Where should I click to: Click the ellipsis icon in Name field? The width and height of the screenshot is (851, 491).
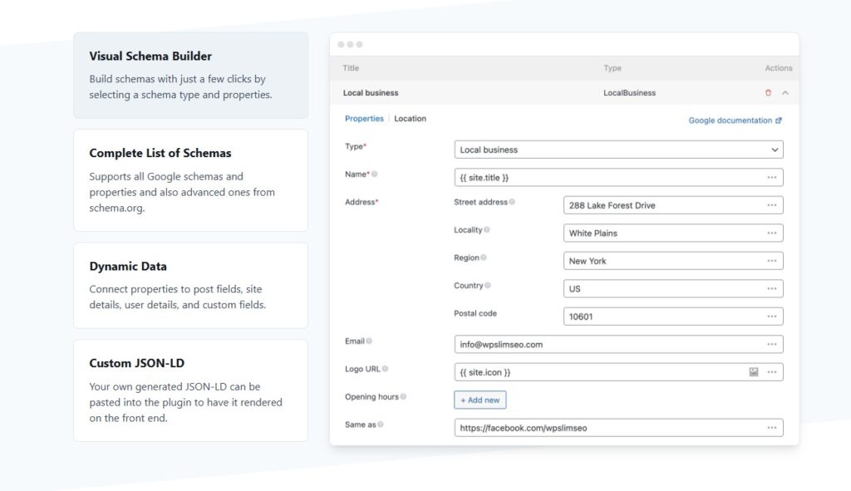[x=772, y=178]
